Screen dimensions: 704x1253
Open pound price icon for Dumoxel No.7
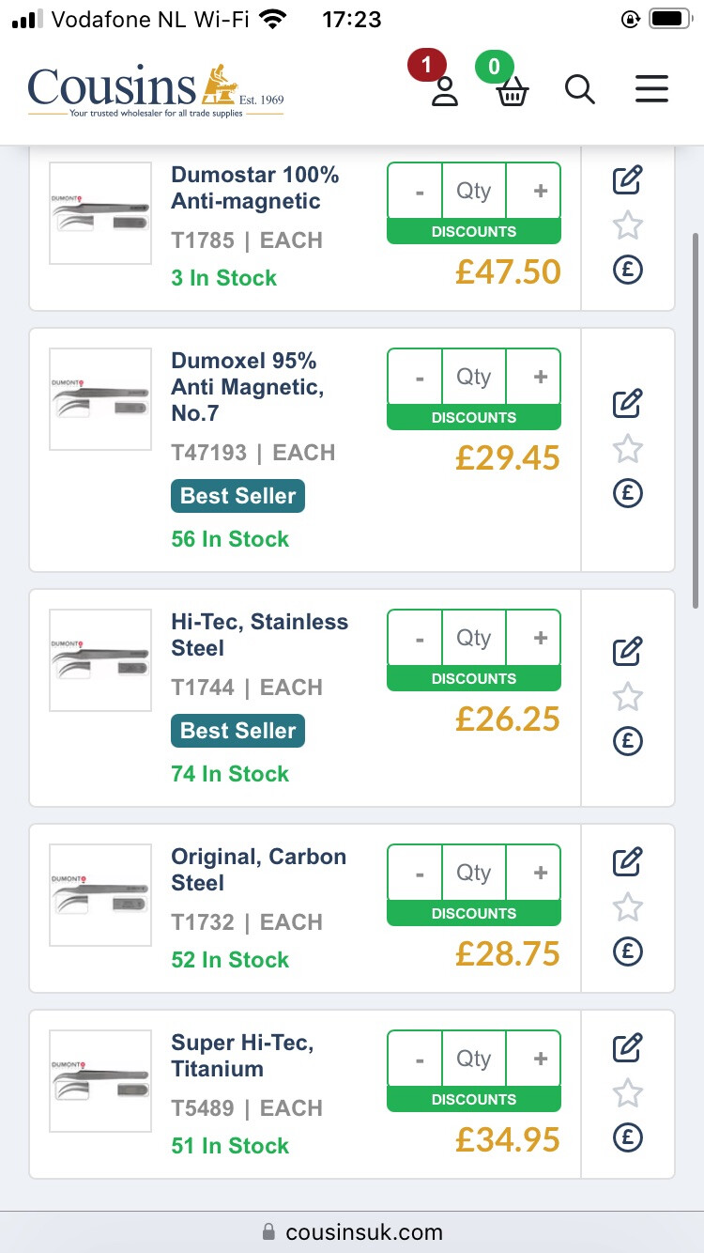(627, 493)
